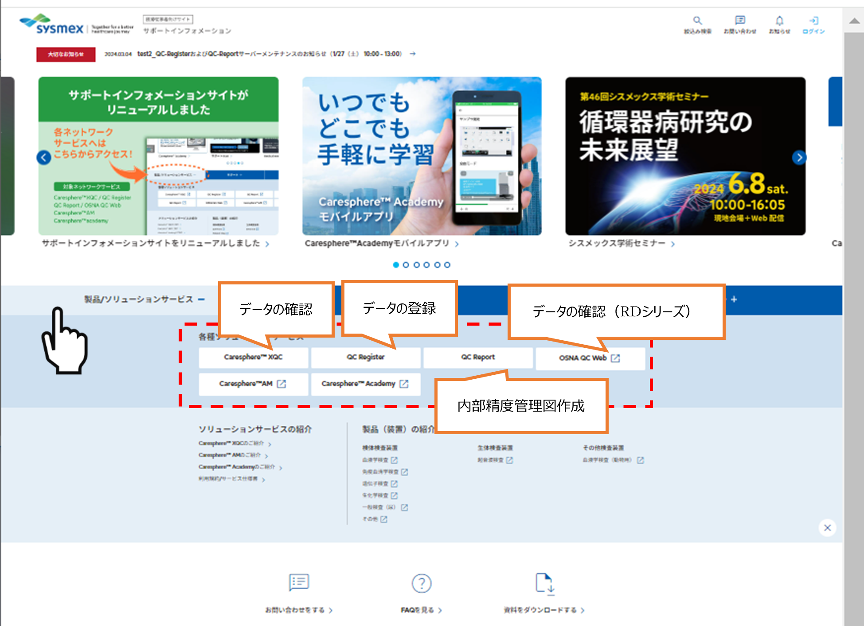
Task: Click chevron after Caresphere XQCのご紹介
Action: click(x=270, y=444)
